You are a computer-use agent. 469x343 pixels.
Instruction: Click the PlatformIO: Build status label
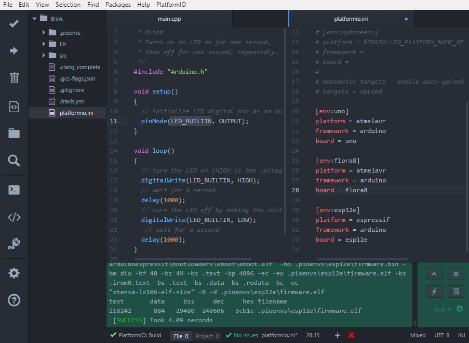click(x=139, y=335)
